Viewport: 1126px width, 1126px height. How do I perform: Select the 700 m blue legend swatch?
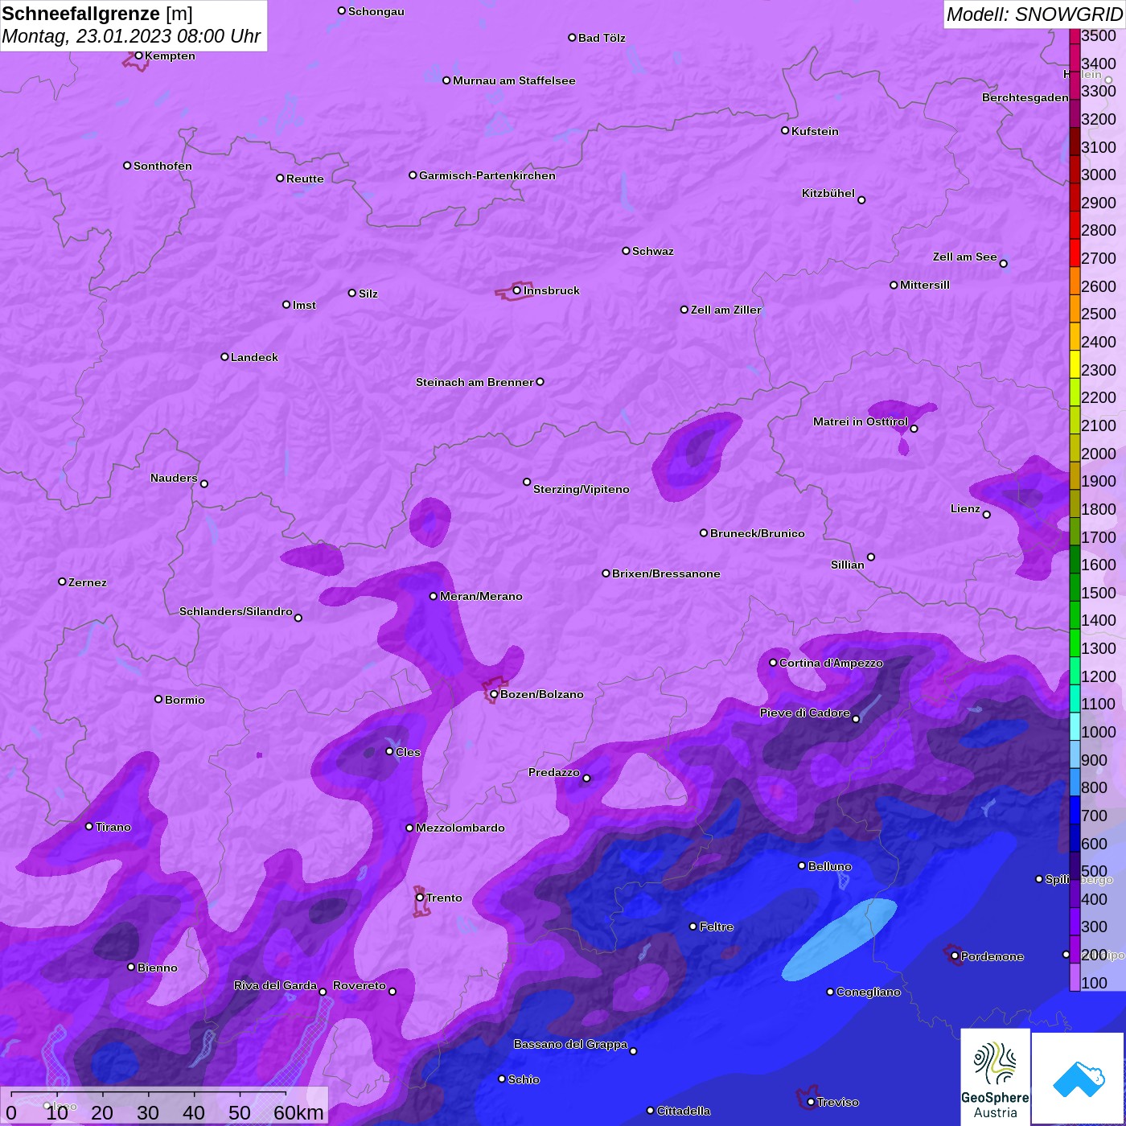[x=1075, y=809]
